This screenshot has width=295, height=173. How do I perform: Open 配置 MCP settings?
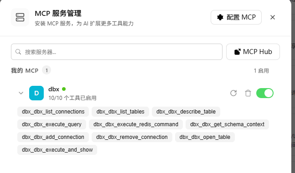(x=236, y=17)
